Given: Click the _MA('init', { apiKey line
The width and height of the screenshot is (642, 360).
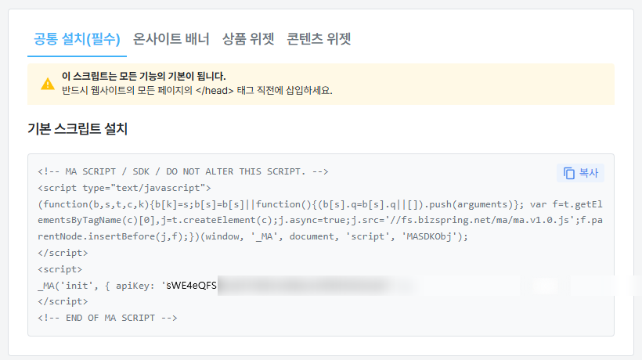Looking at the screenshot, I should [128, 286].
